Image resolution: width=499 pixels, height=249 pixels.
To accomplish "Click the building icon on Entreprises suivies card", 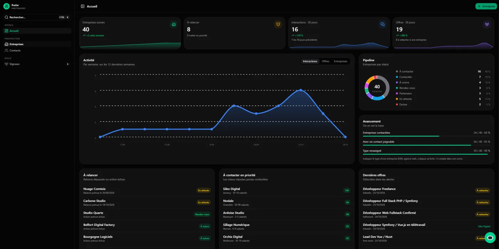I will [174, 24].
